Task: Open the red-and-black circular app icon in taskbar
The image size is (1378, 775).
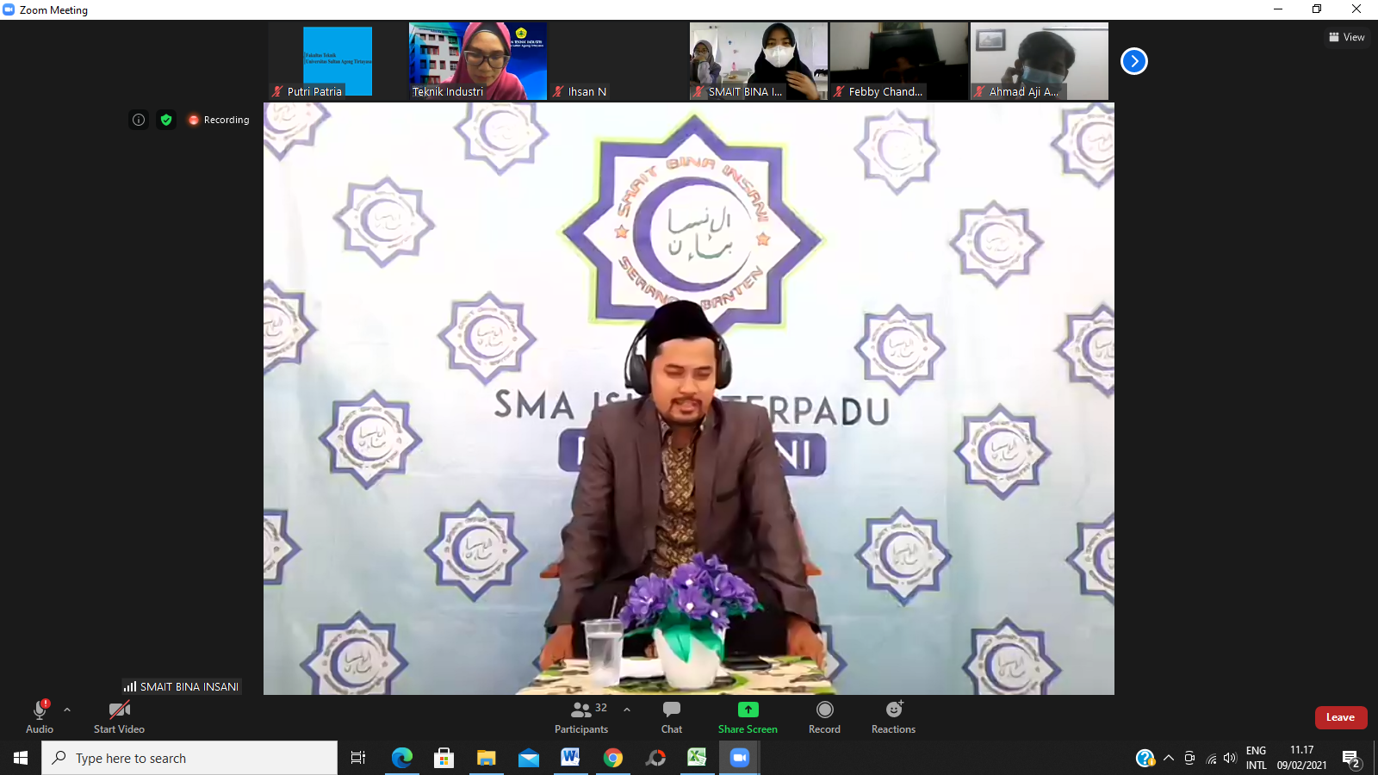Action: (655, 758)
